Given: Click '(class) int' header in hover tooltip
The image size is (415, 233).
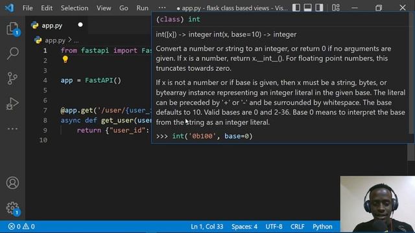Looking at the screenshot, I should click(178, 19).
